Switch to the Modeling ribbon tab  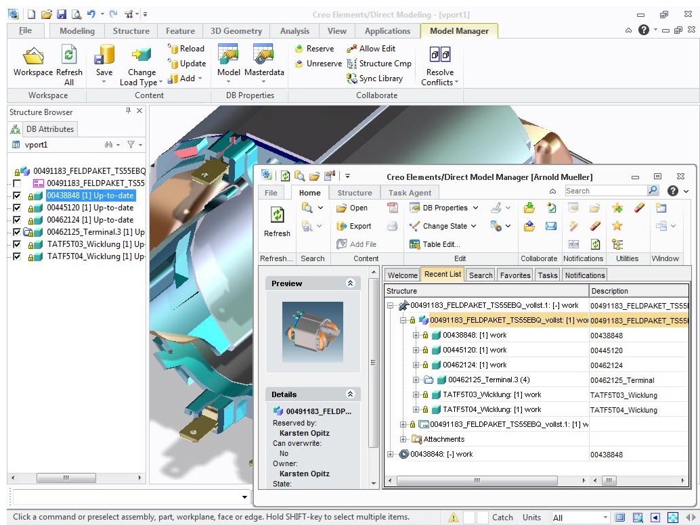(76, 30)
